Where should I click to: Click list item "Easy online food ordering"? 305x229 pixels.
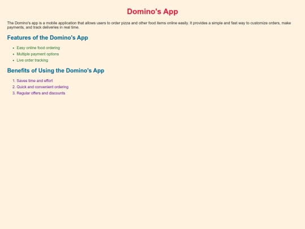point(38,48)
